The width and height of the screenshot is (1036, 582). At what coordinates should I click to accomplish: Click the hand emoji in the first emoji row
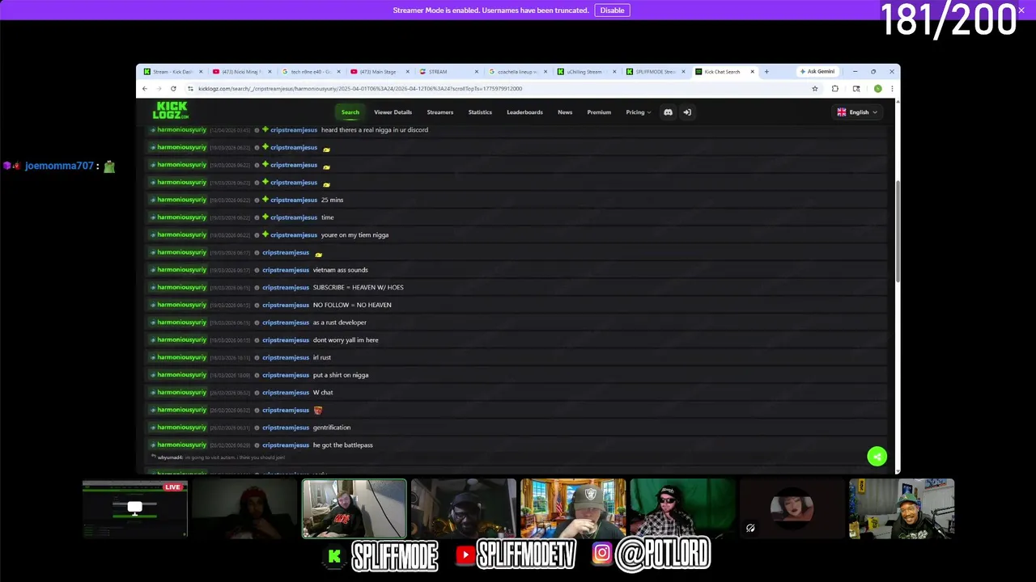326,149
